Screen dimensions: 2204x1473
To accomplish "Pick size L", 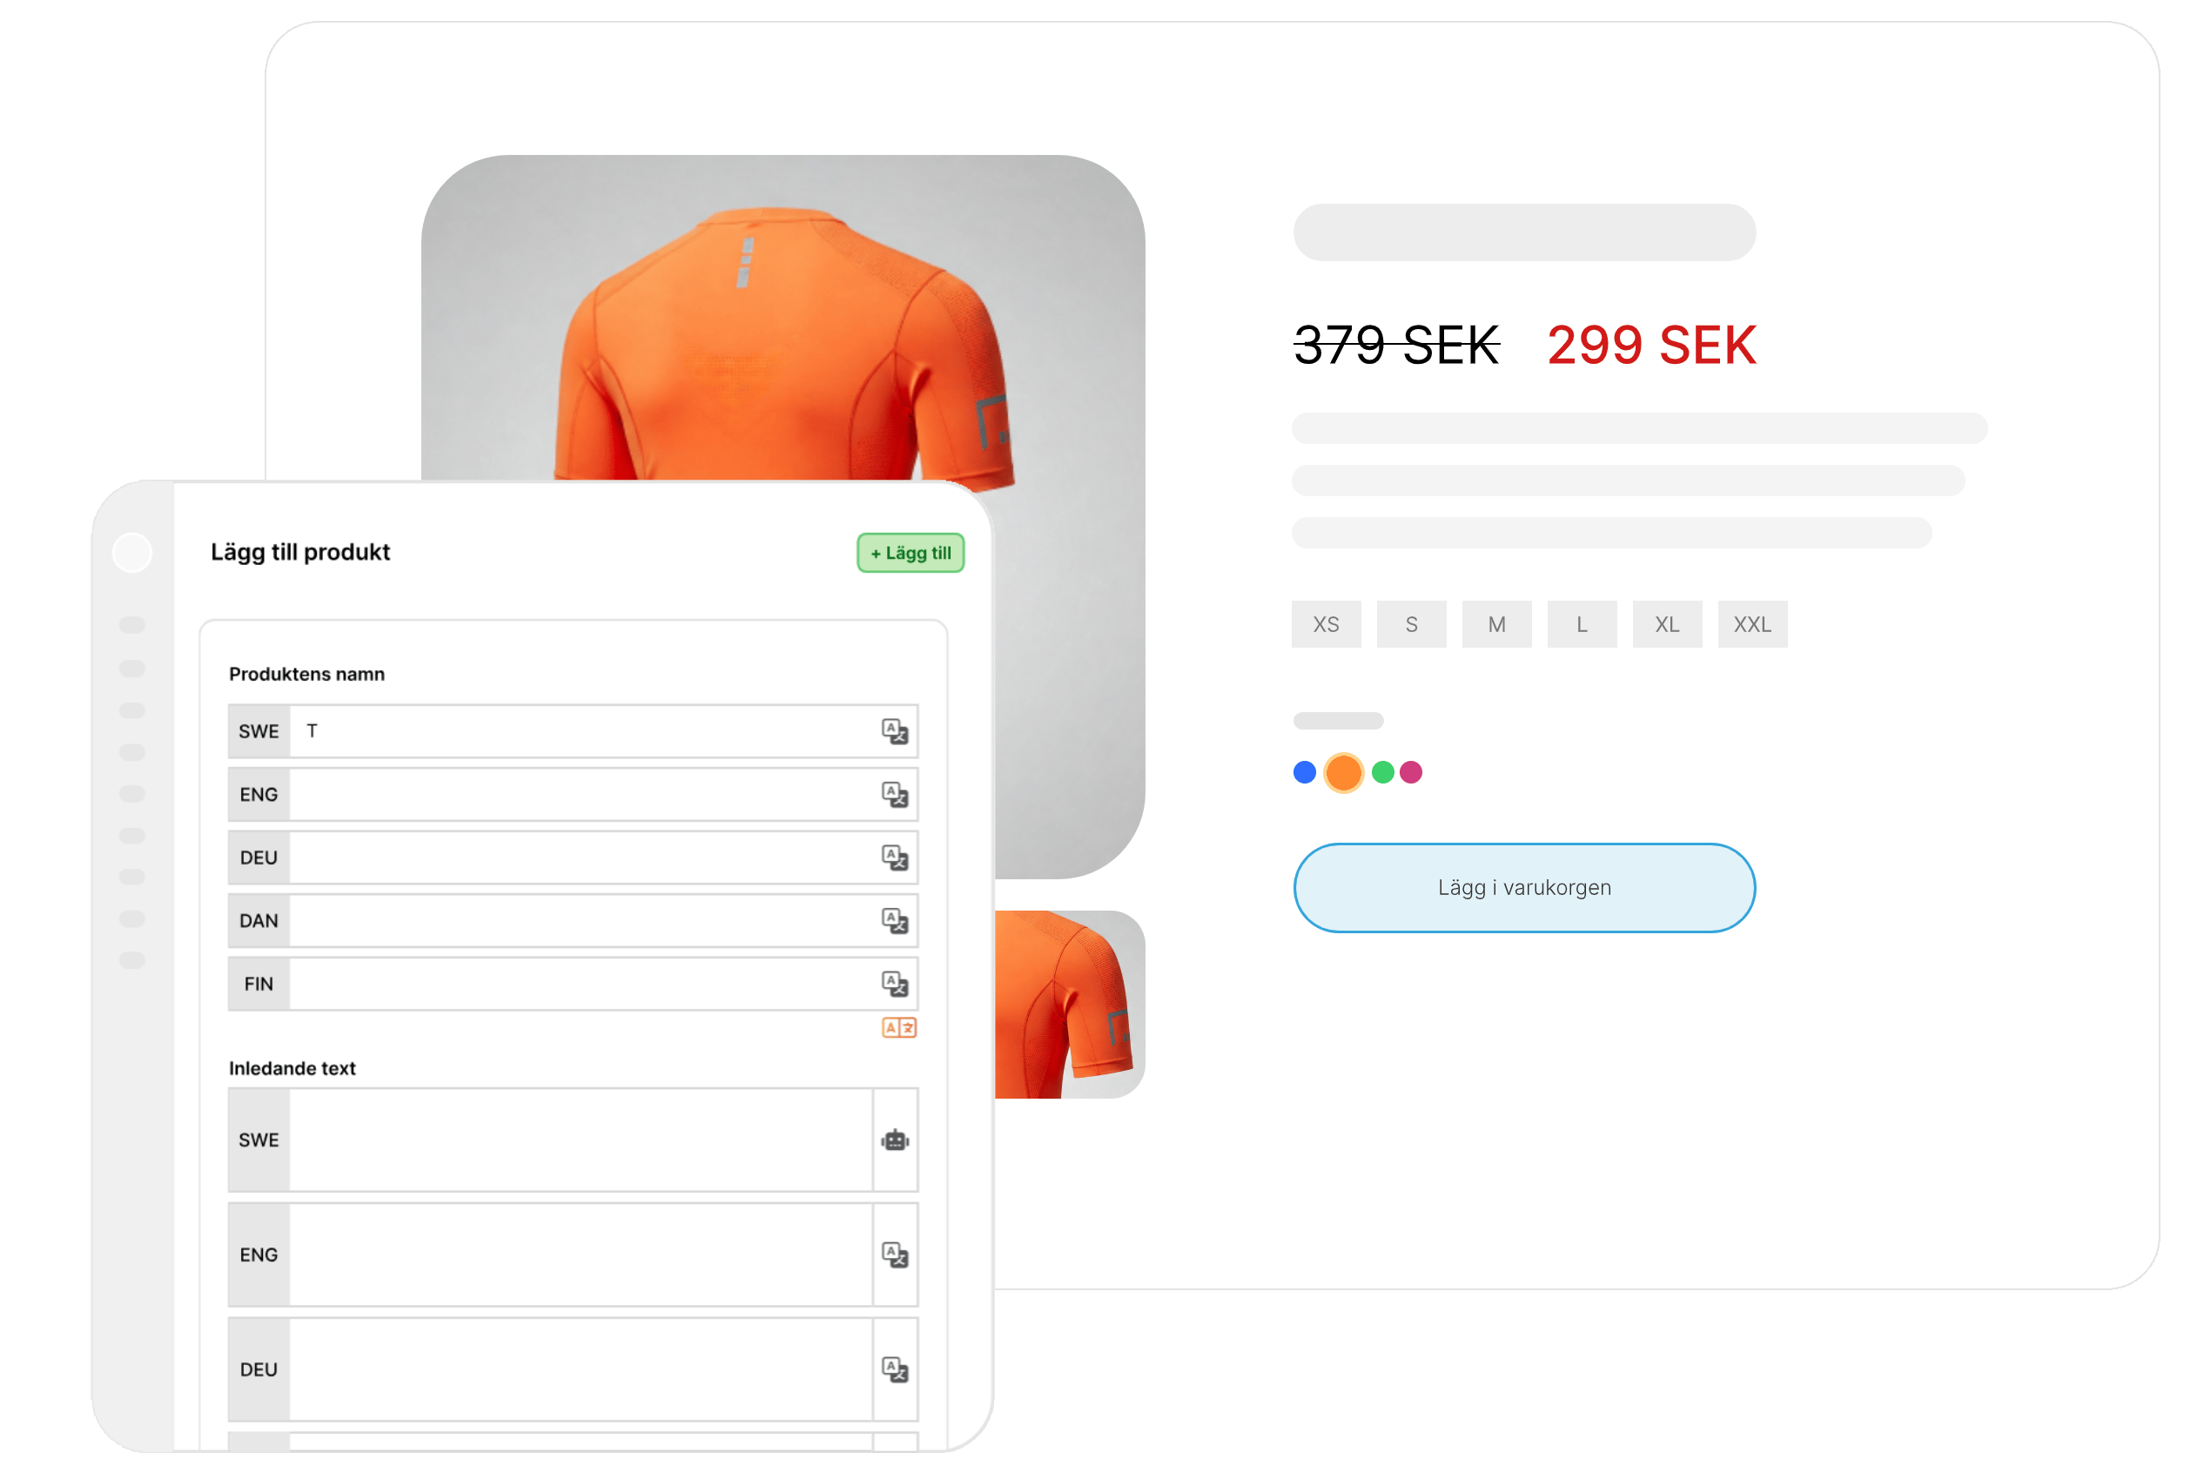I will [1582, 625].
